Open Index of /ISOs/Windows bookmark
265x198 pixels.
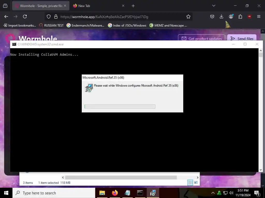coord(127,26)
